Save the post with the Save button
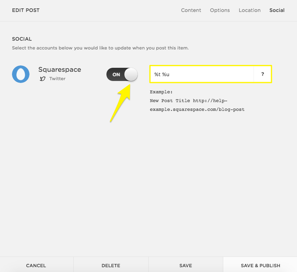Screen dimensions: 297x272 pyautogui.click(x=185, y=265)
